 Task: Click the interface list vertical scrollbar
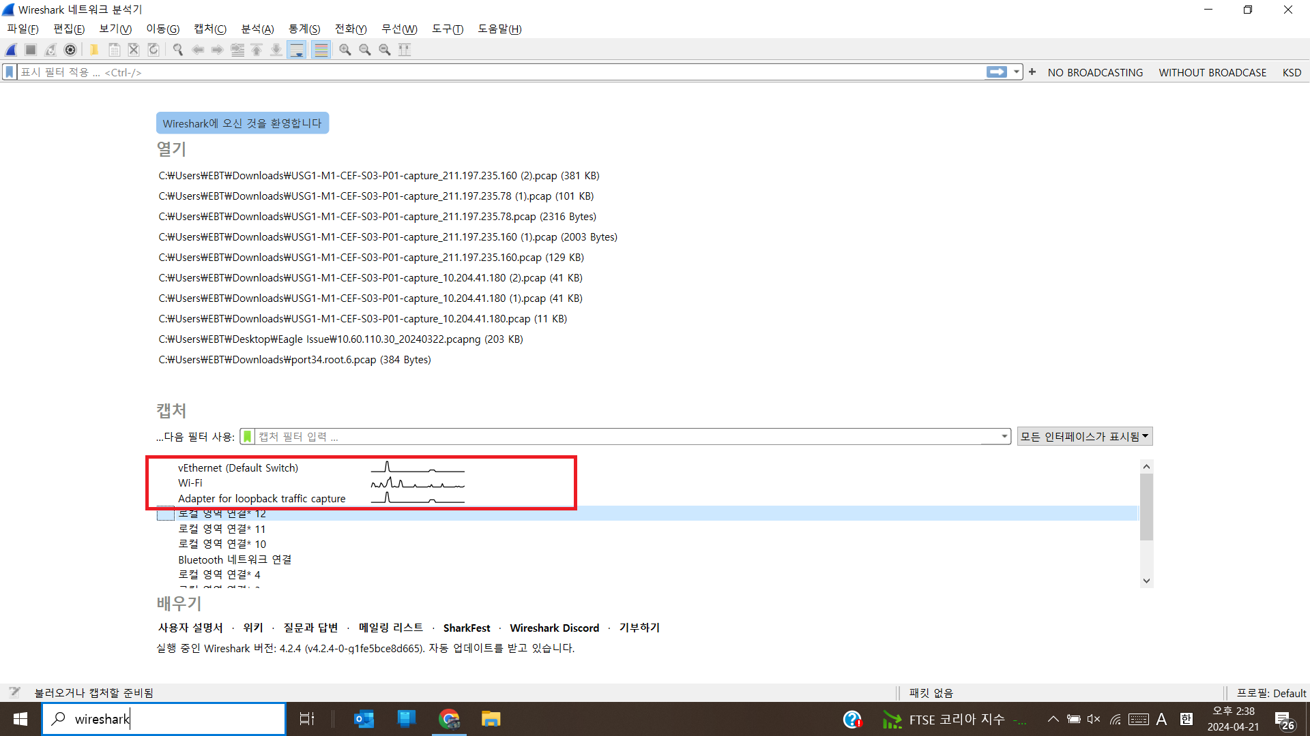pos(1146,508)
